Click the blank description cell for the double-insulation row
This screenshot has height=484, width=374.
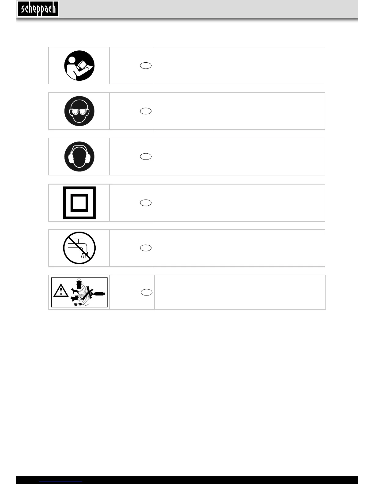(x=239, y=203)
